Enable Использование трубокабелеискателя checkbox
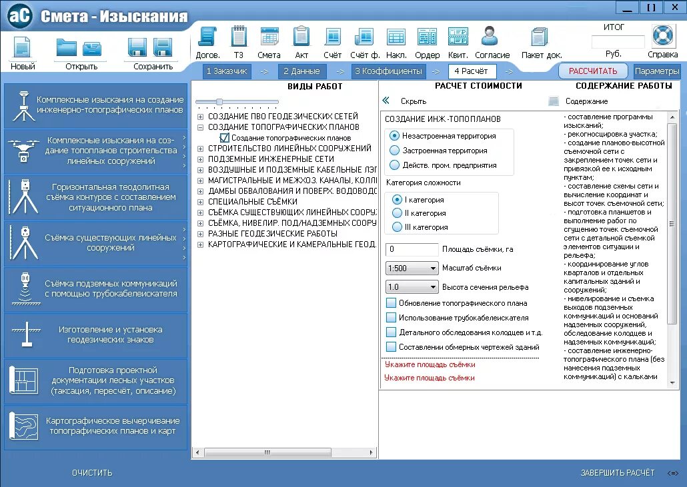This screenshot has height=487, width=687. pyautogui.click(x=391, y=318)
